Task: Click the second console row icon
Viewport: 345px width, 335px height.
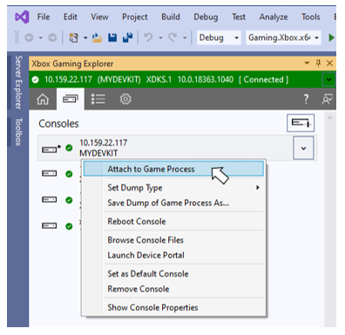Action: click(49, 173)
